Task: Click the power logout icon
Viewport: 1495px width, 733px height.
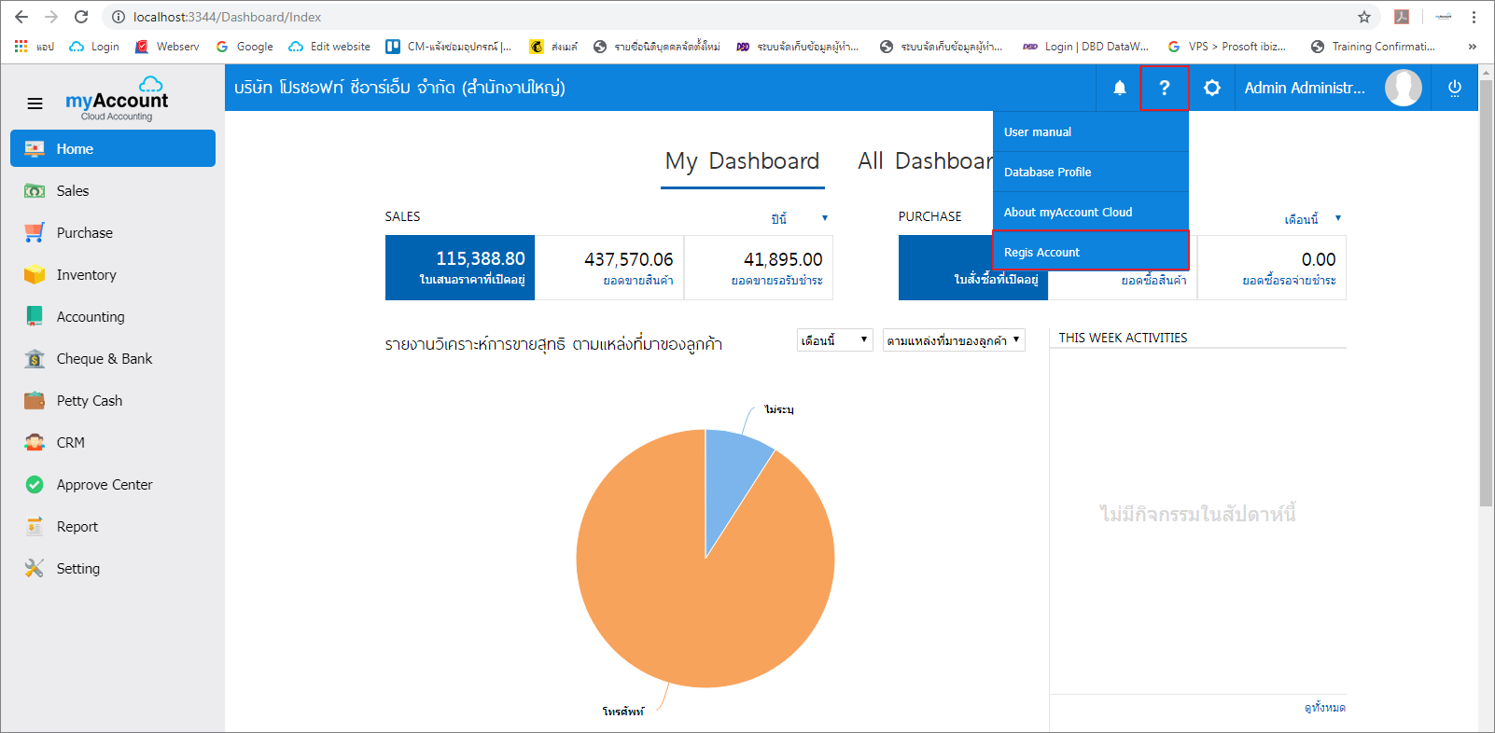Action: click(x=1454, y=88)
